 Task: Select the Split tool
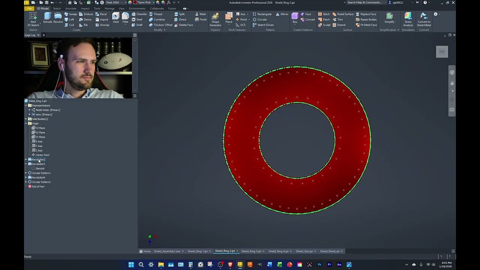pos(179,14)
